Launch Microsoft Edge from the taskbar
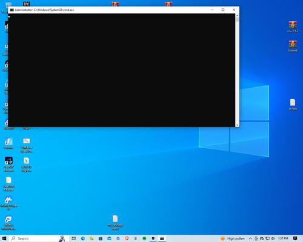Viewport: 303px width, 242px height. [83, 238]
